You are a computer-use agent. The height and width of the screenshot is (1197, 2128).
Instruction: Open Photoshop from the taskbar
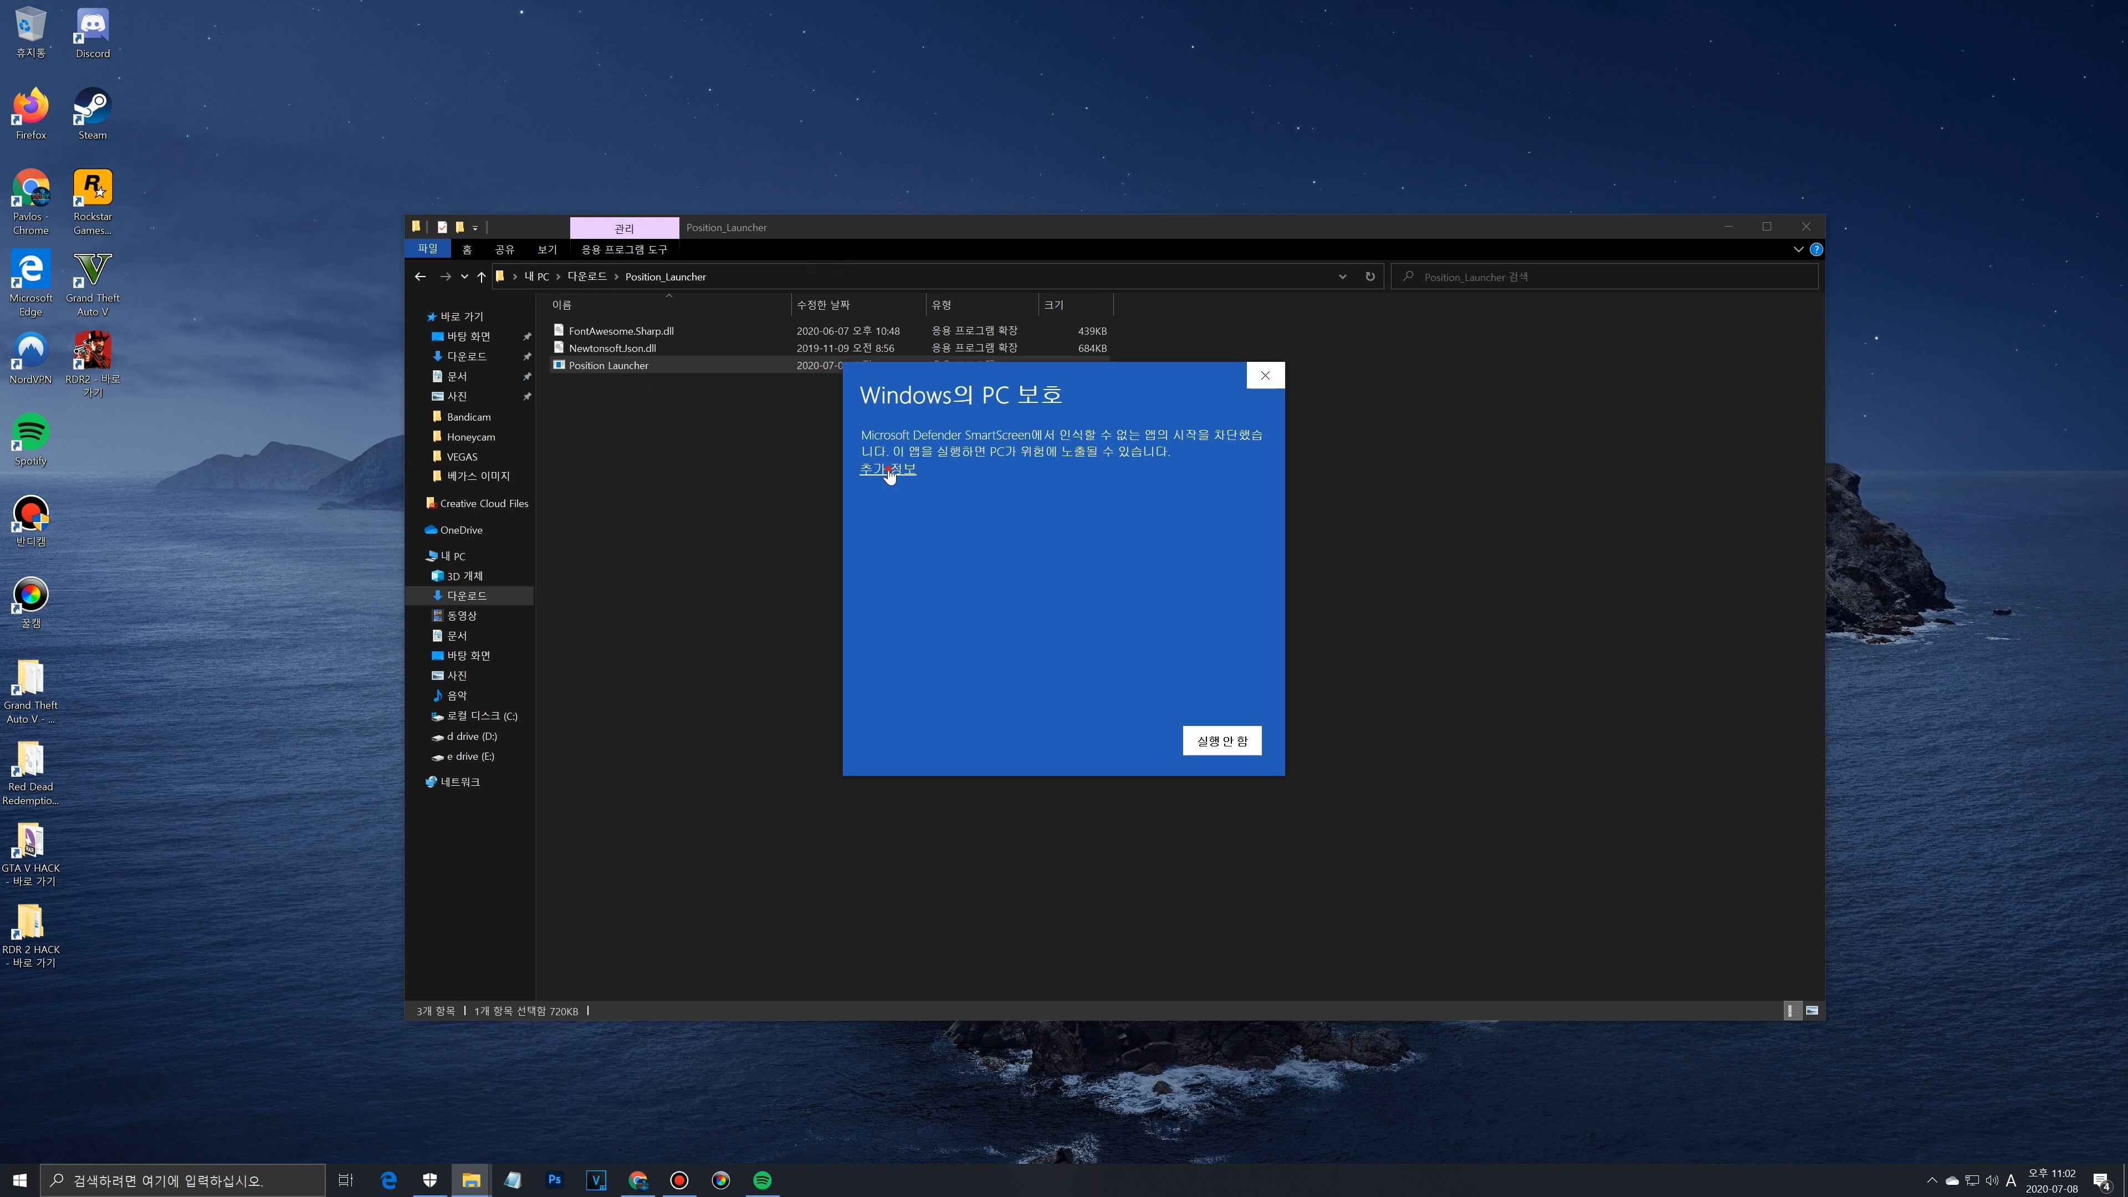coord(554,1180)
